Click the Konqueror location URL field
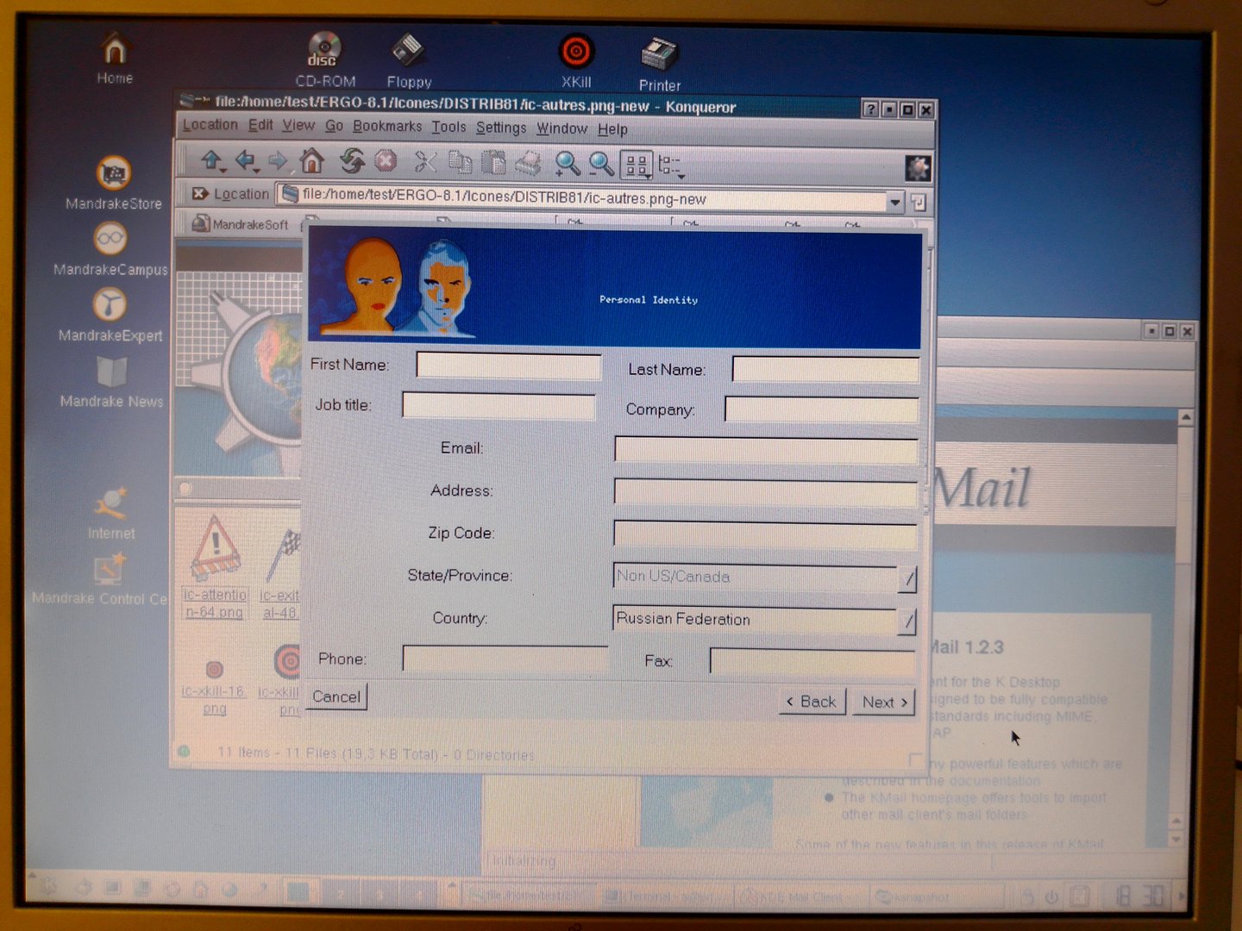This screenshot has width=1242, height=931. point(582,198)
